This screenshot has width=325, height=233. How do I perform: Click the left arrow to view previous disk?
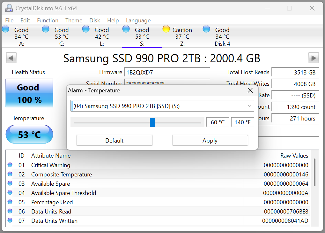point(11,58)
